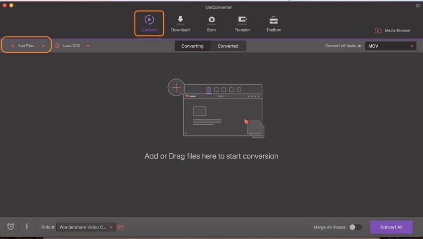Expand the Add Files dropdown arrow
The height and width of the screenshot is (239, 423).
pyautogui.click(x=43, y=46)
